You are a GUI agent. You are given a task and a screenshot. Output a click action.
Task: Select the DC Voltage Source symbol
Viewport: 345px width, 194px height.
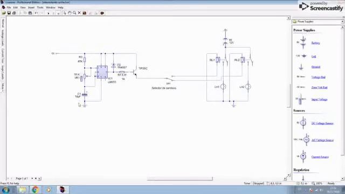point(303,123)
